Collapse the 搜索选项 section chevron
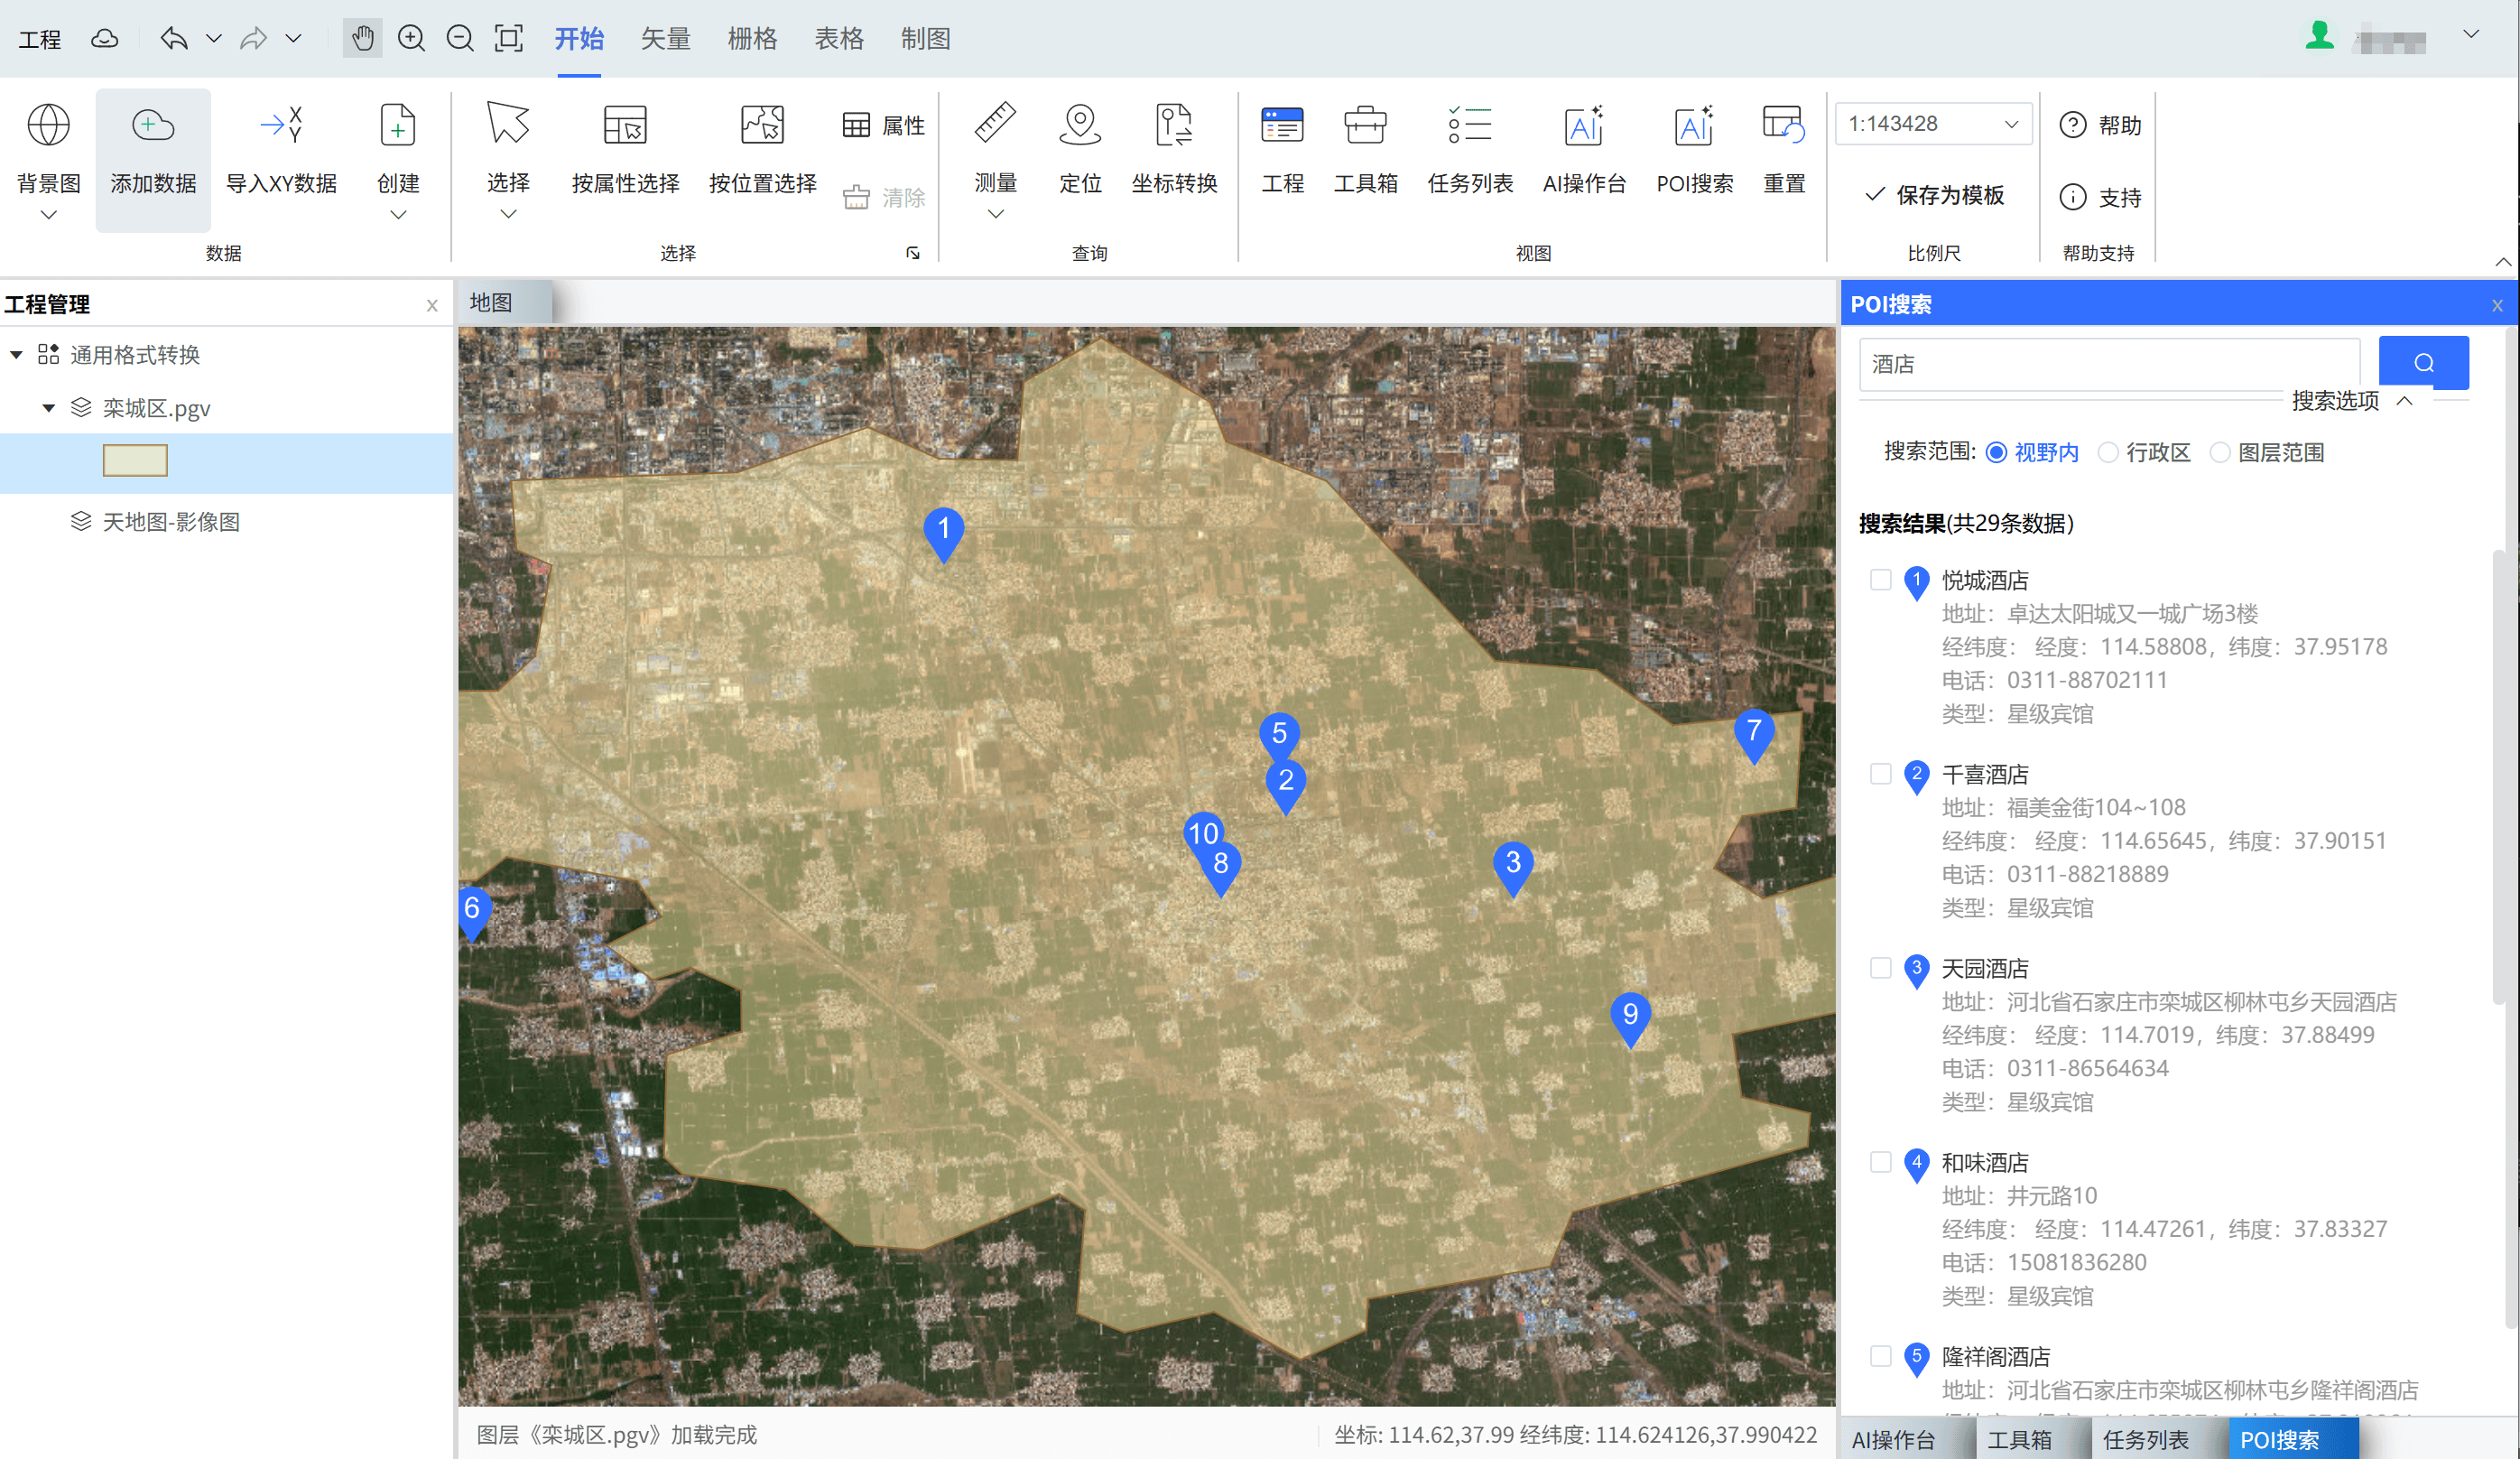This screenshot has height=1459, width=2520. point(2405,401)
